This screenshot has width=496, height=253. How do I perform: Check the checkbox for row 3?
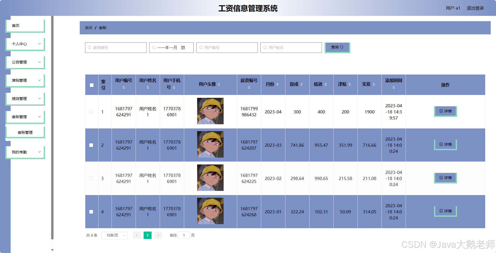point(91,178)
